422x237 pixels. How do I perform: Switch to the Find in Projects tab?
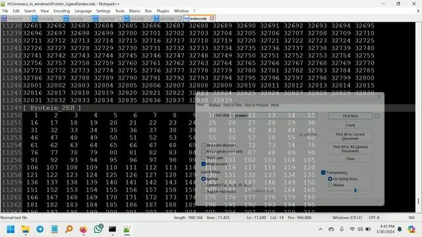[x=256, y=105]
